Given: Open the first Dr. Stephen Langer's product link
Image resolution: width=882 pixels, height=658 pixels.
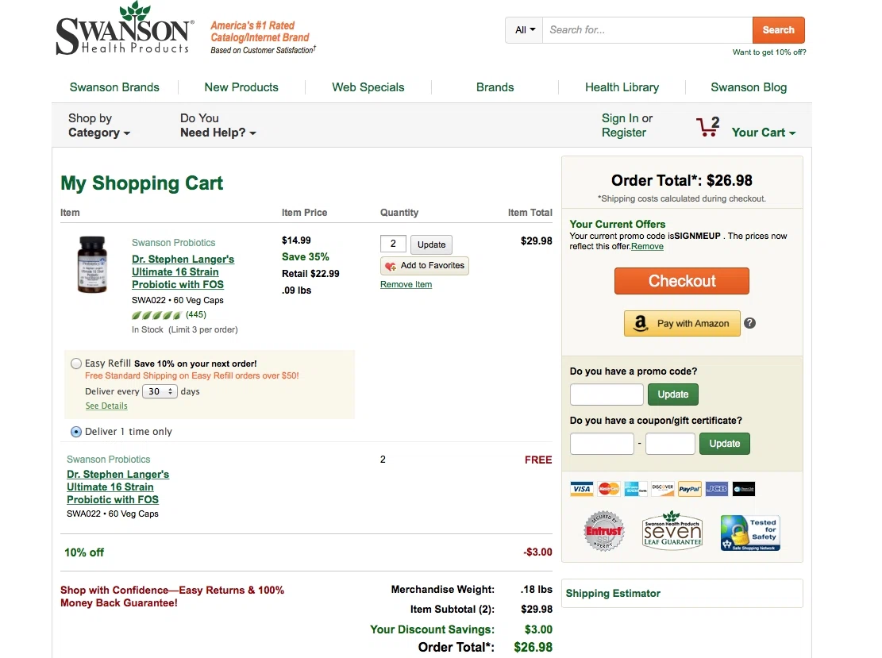Looking at the screenshot, I should point(183,271).
